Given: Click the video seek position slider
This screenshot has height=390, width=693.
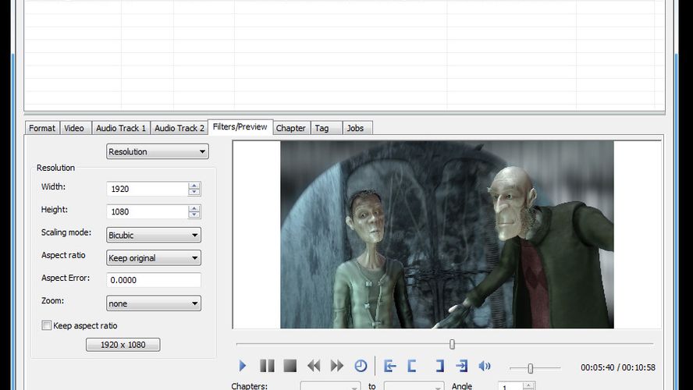Looking at the screenshot, I should pos(452,344).
